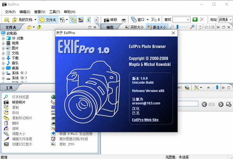Open the 窗口 dropdown arrow
The height and width of the screenshot is (159, 233).
(148, 20)
